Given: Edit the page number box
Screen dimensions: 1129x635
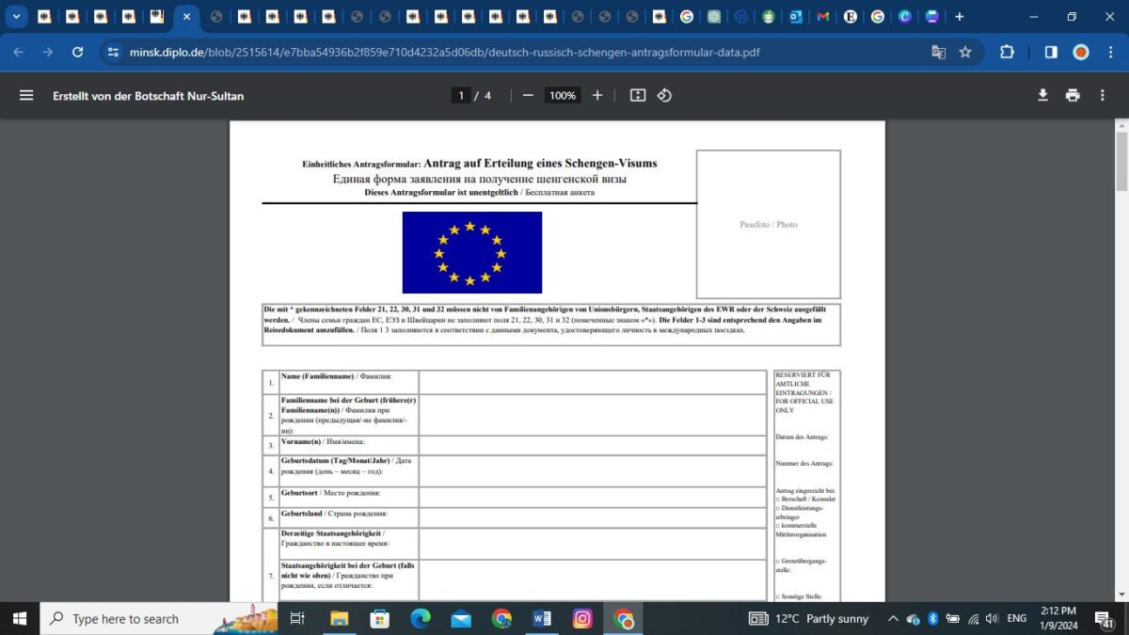Looking at the screenshot, I should (x=460, y=95).
